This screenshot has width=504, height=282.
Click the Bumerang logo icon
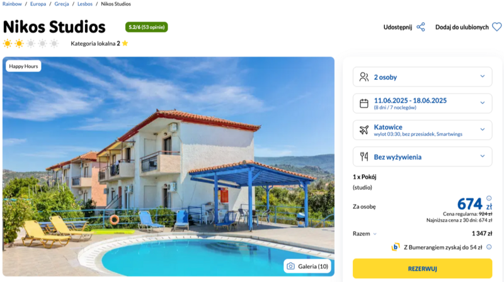click(x=396, y=247)
